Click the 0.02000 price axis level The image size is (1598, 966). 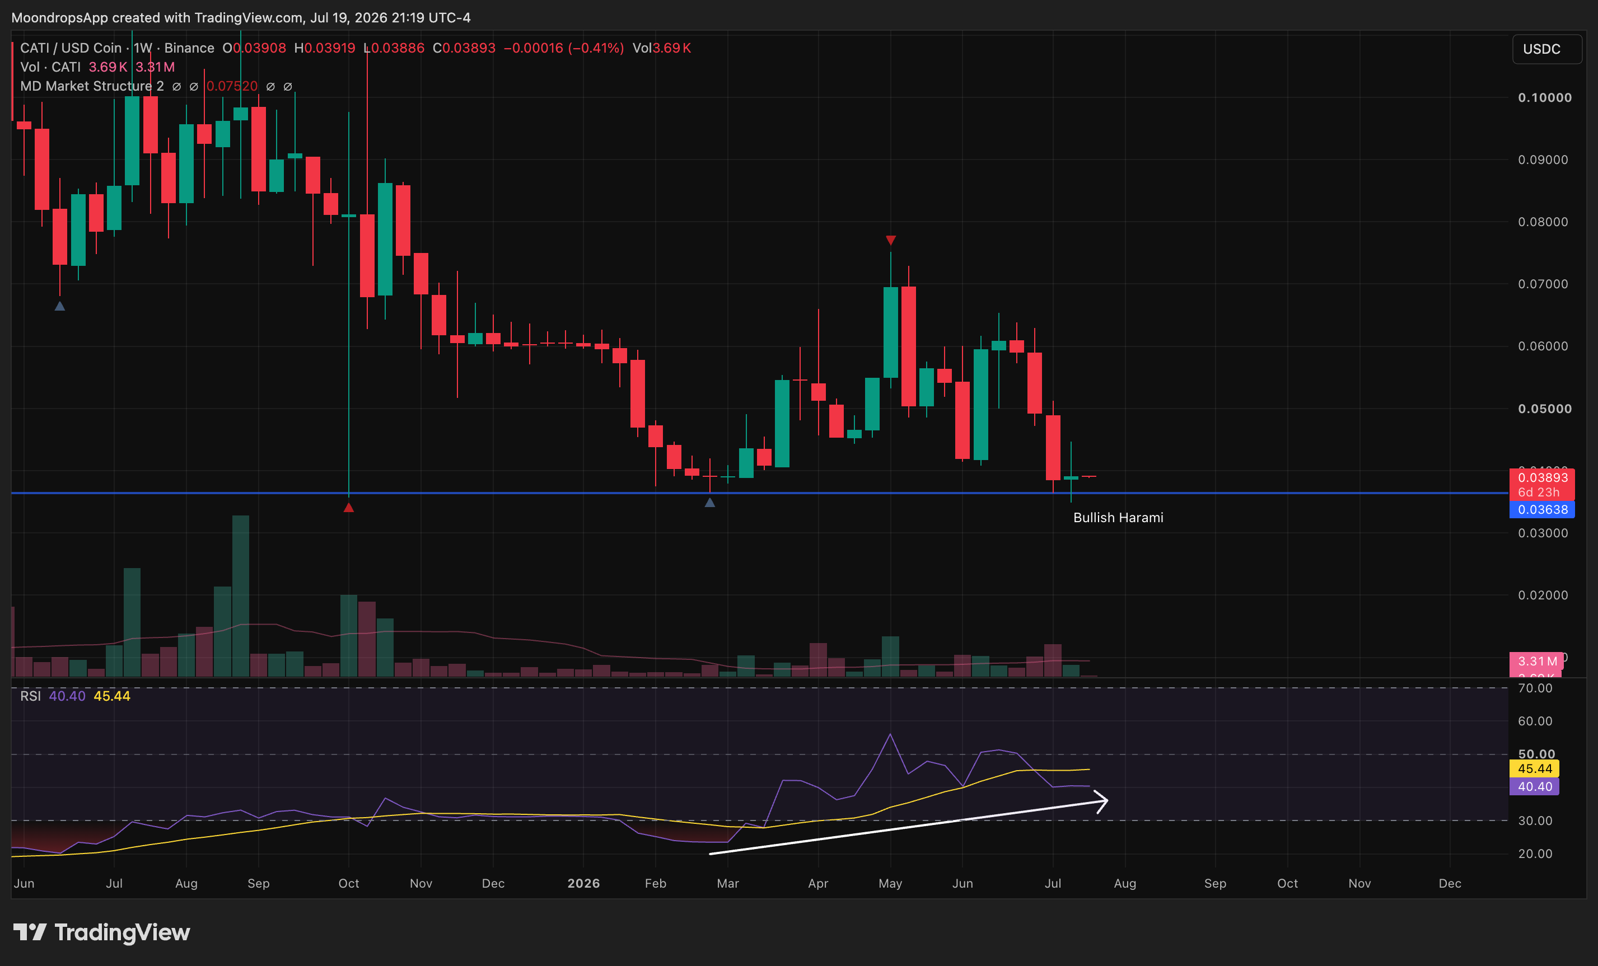(1543, 595)
